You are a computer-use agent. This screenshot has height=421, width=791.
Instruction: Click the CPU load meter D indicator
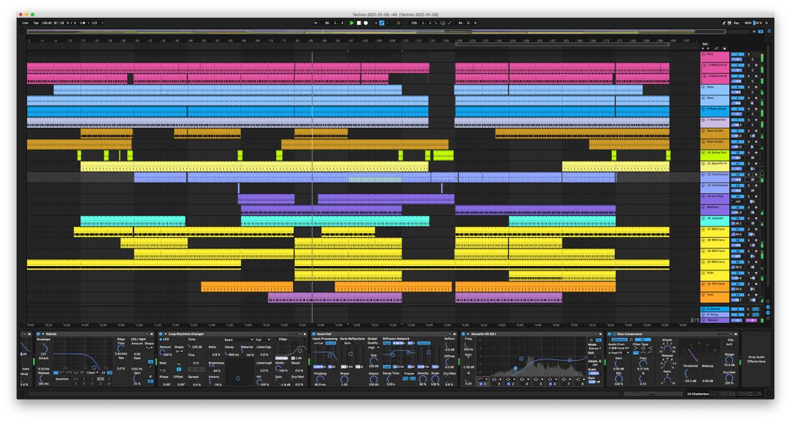(767, 23)
